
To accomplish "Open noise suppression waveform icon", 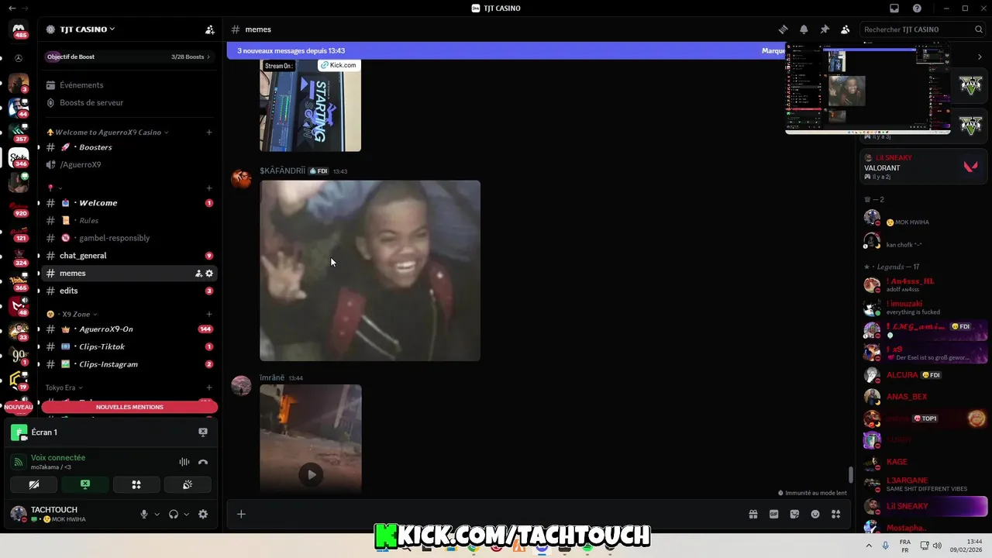I will pyautogui.click(x=184, y=462).
